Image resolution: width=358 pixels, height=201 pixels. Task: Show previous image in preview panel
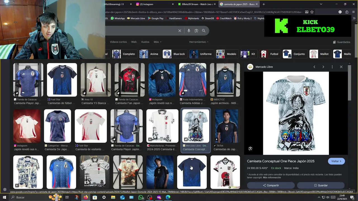pos(314,67)
